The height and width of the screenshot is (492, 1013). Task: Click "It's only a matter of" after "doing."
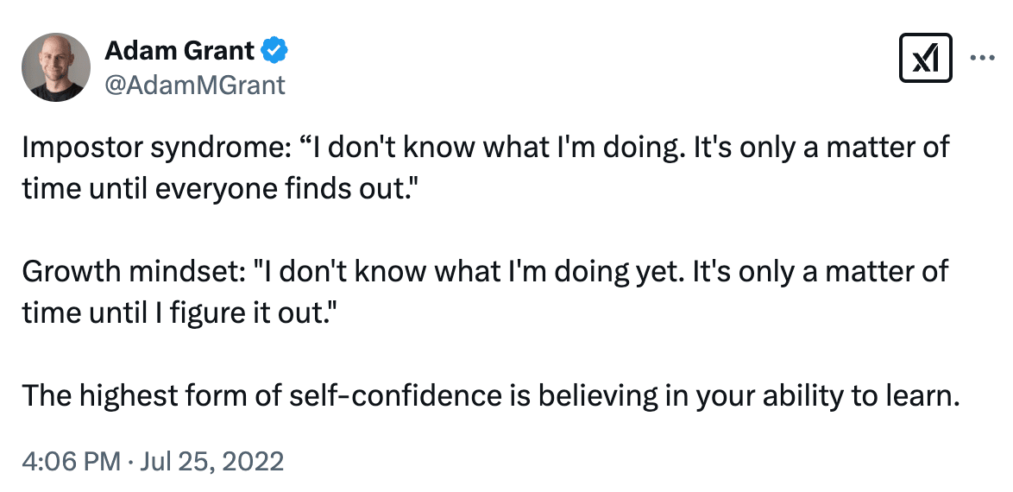click(821, 148)
